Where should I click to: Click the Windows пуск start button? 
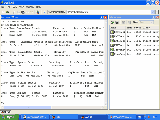(9, 117)
